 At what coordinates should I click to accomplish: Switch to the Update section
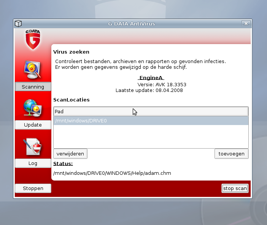[33, 125]
